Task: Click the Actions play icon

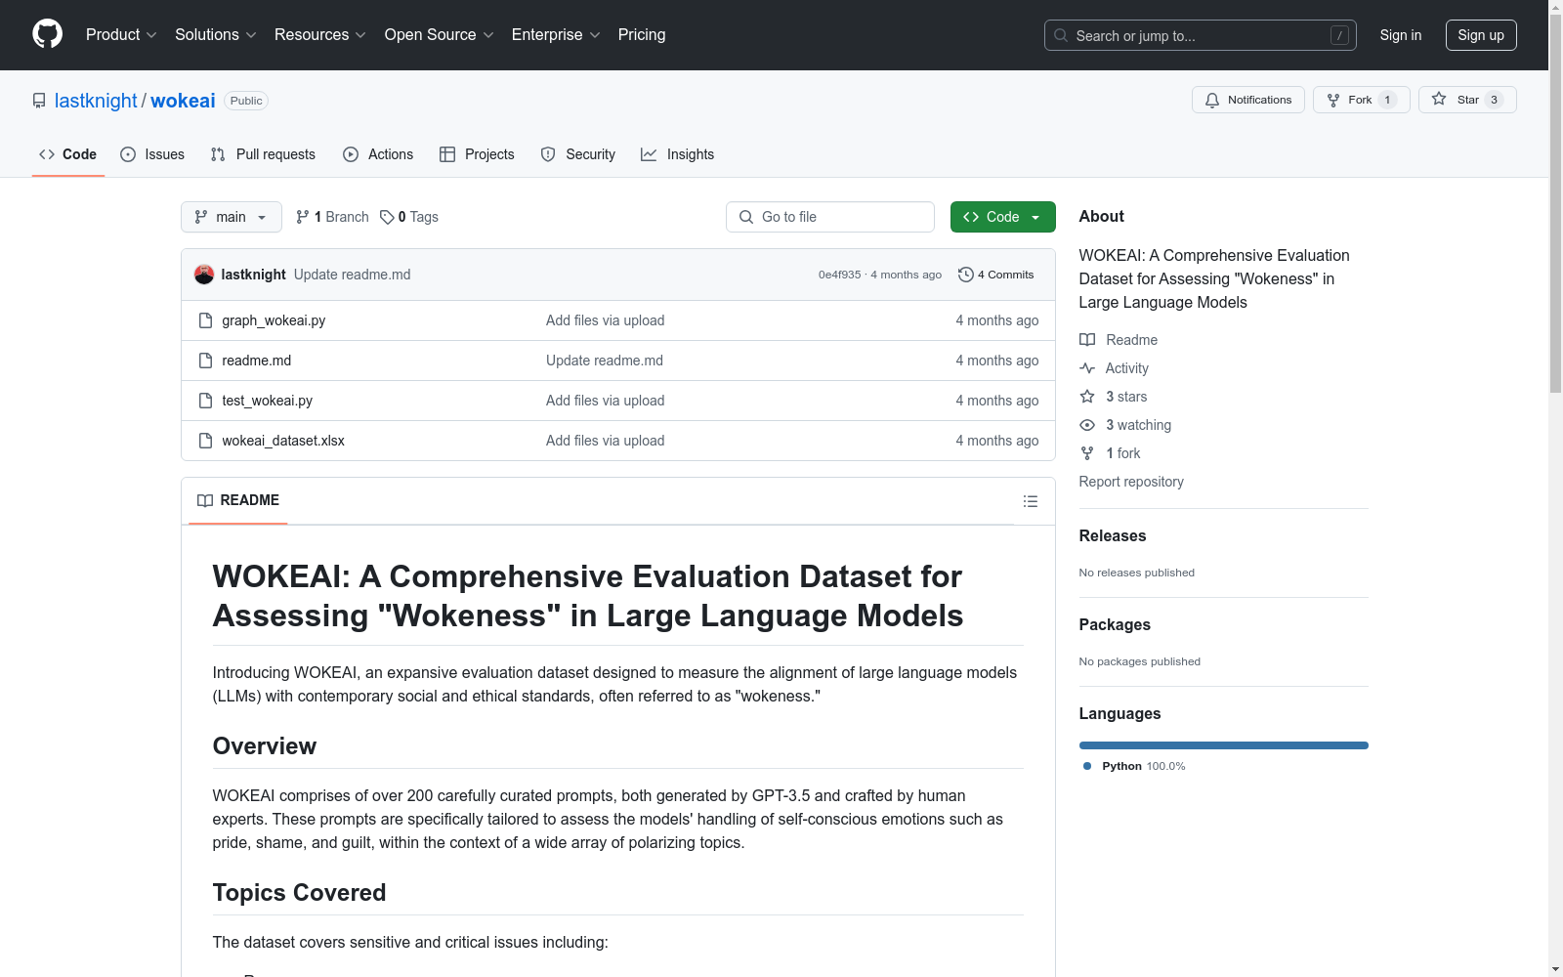Action: click(351, 154)
